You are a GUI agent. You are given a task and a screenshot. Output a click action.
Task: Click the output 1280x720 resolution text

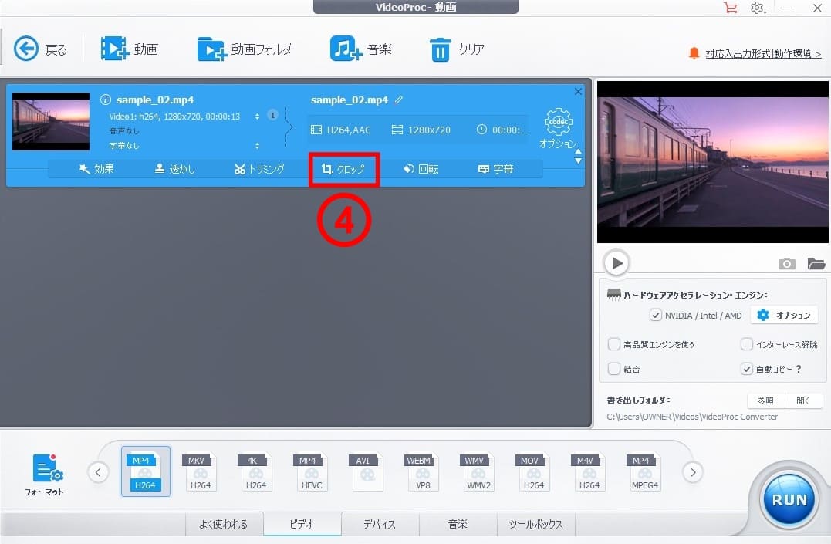(429, 130)
